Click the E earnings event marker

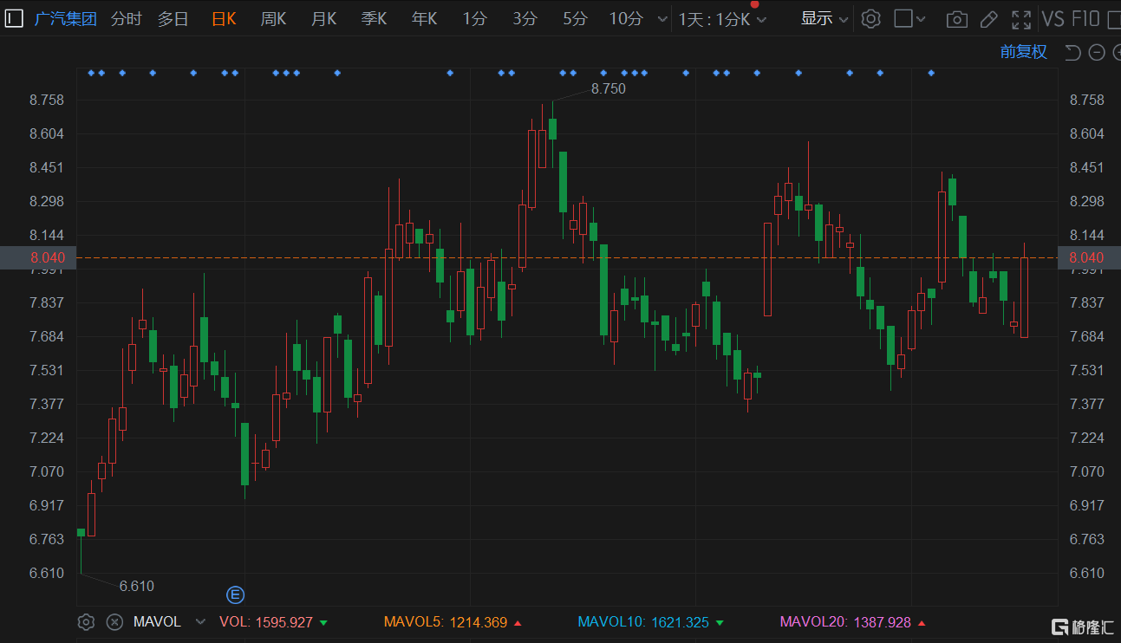click(235, 594)
